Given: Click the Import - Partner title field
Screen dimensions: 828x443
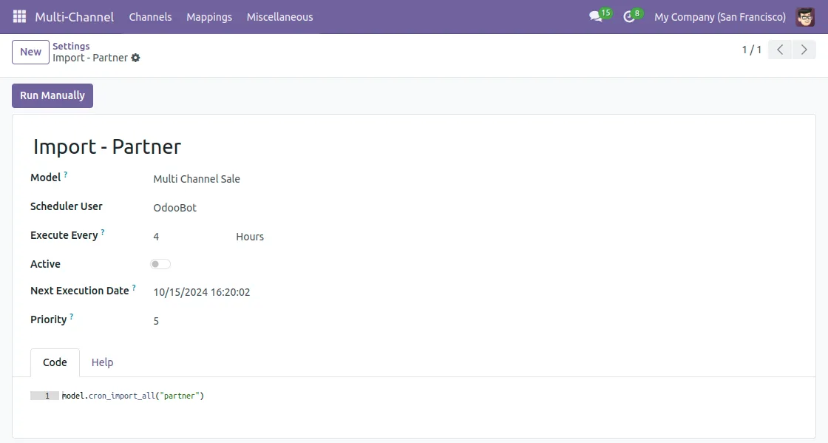Looking at the screenshot, I should coord(107,146).
